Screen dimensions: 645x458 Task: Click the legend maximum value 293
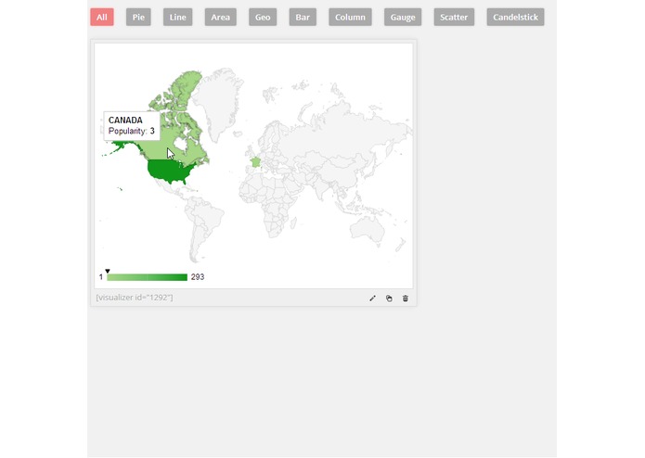198,277
